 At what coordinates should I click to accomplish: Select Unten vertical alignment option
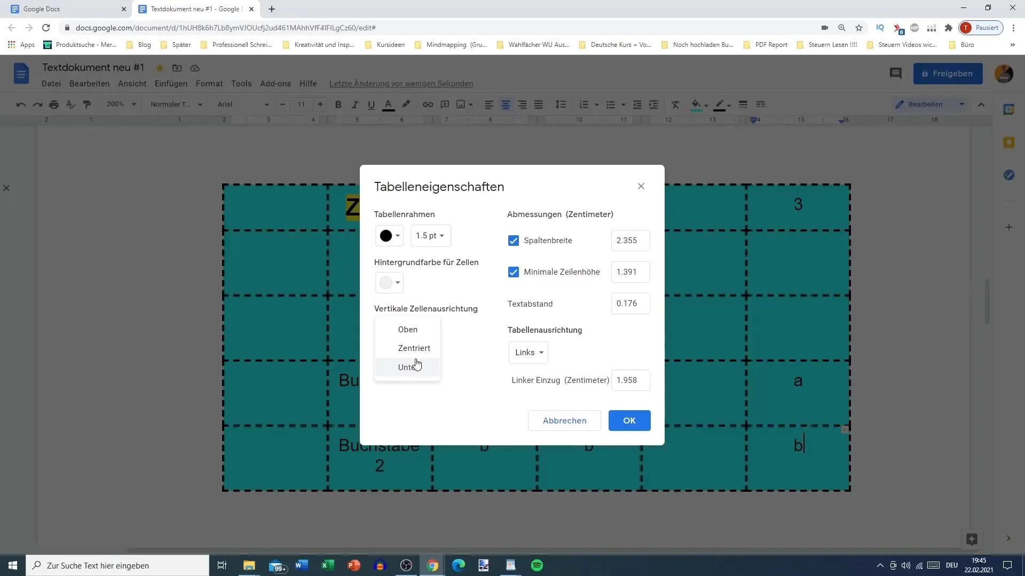coord(409,366)
